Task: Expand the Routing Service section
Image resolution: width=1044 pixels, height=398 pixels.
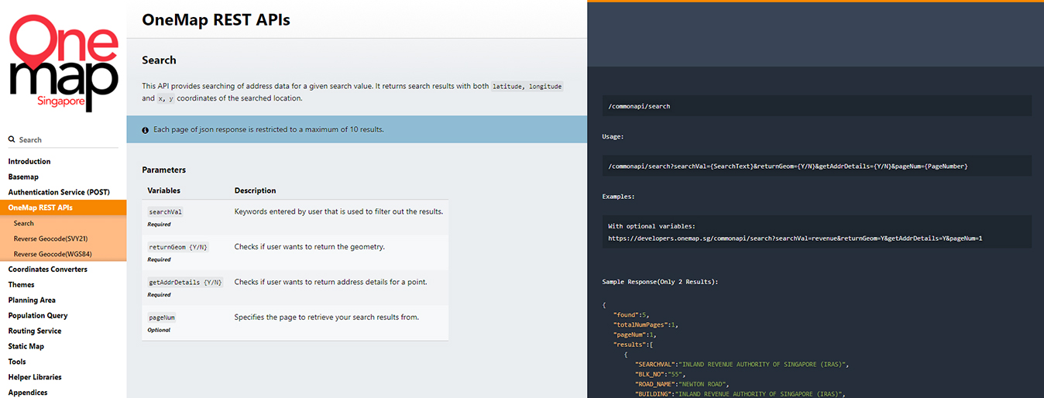Action: click(35, 331)
